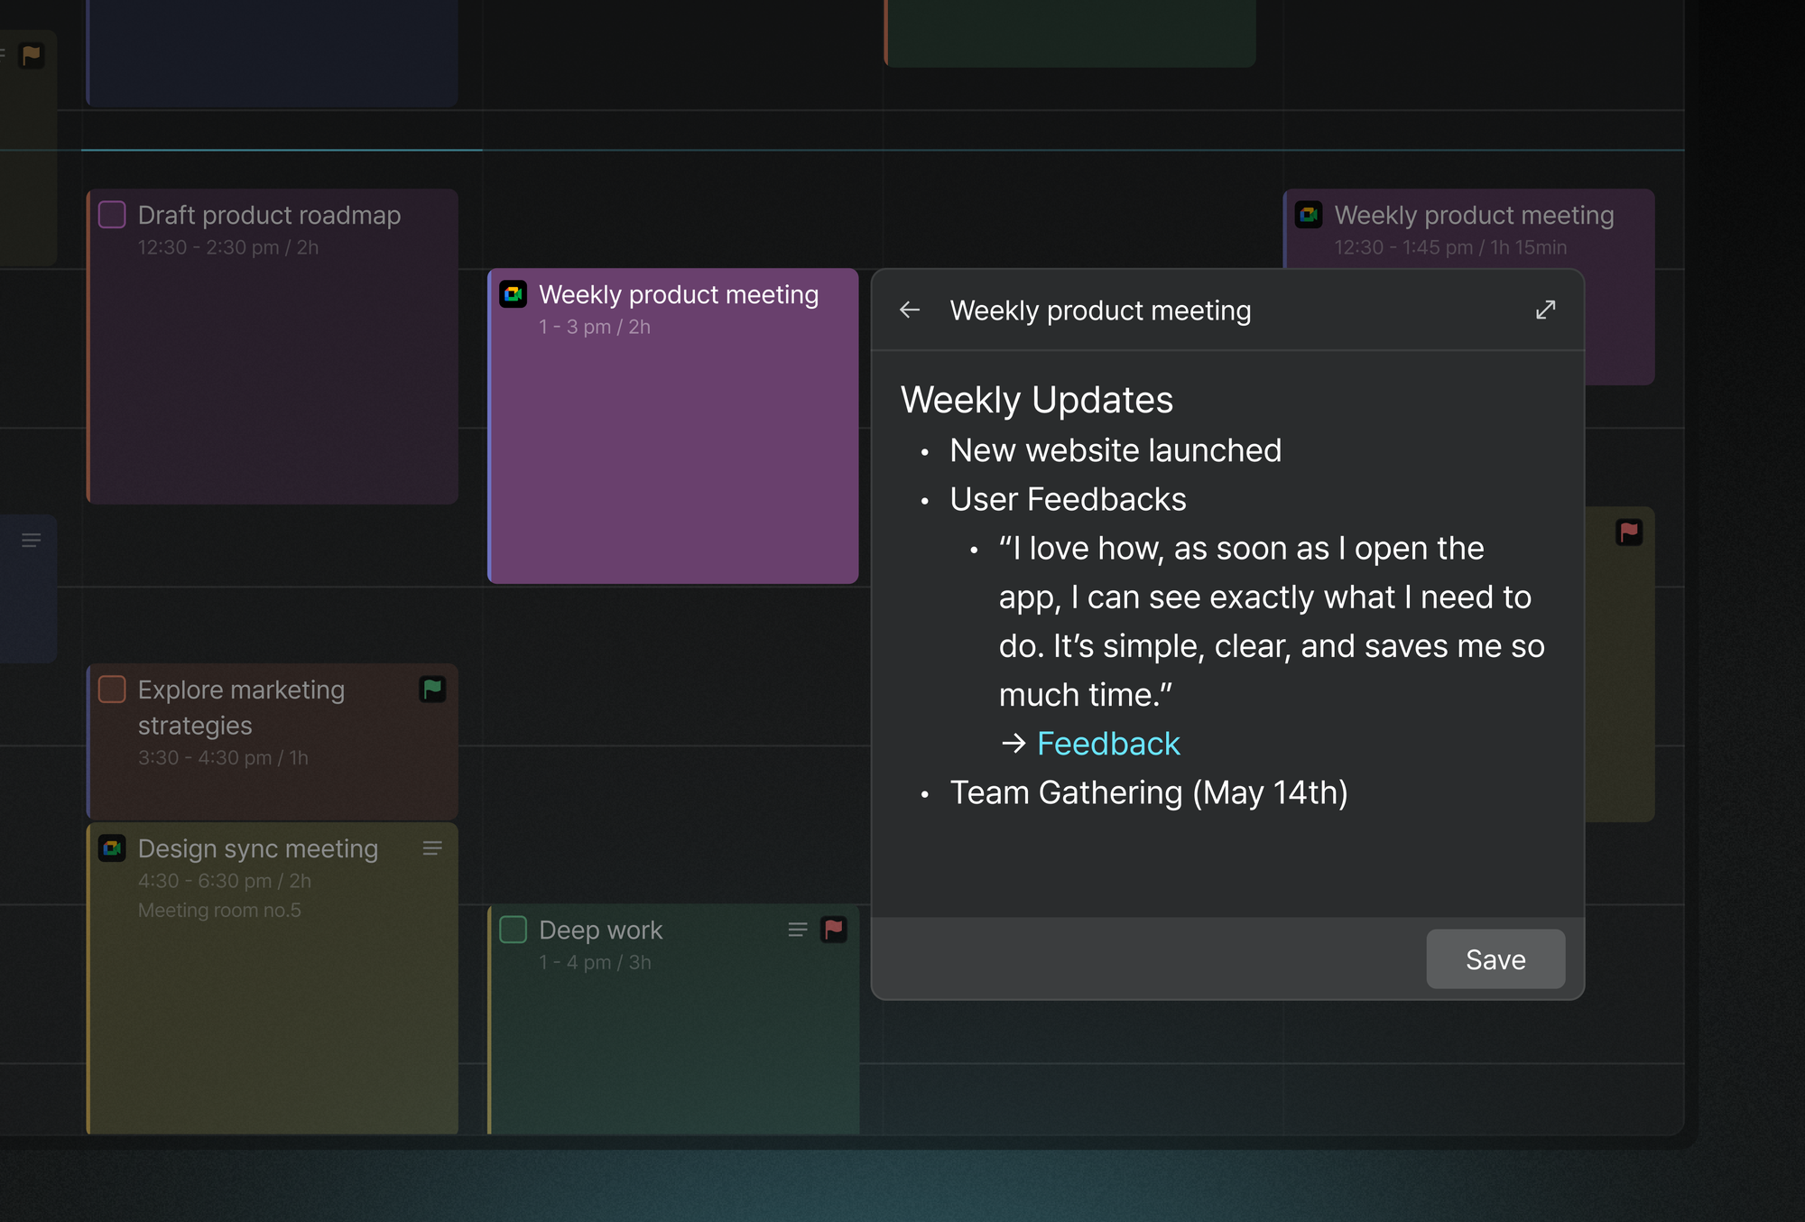Click the 1 - 3 pm / 2h label
This screenshot has width=1805, height=1222.
tap(595, 327)
